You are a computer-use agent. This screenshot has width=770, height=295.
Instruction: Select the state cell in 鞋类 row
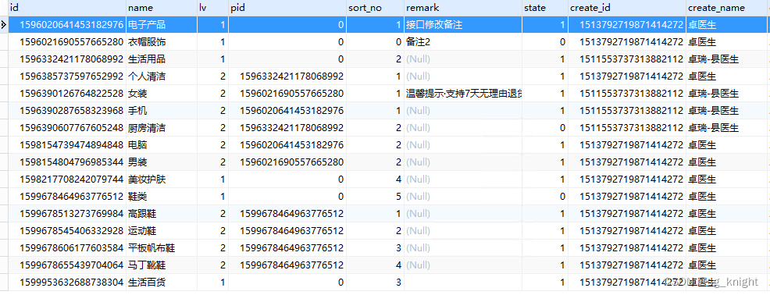click(x=545, y=197)
